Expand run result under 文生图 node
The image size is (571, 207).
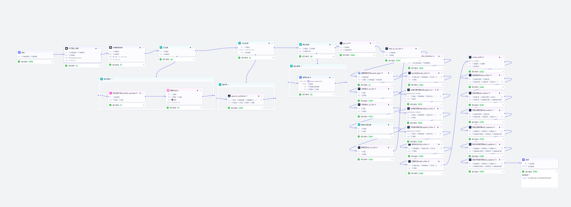194,59
